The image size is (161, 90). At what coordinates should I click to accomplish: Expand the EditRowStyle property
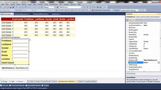[x=127, y=65]
